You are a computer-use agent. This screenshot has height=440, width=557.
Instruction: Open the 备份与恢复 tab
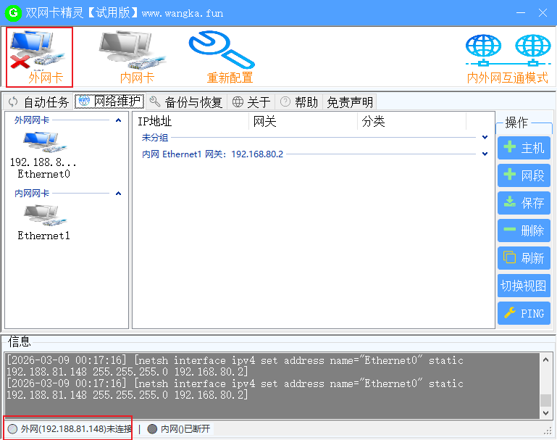click(187, 102)
